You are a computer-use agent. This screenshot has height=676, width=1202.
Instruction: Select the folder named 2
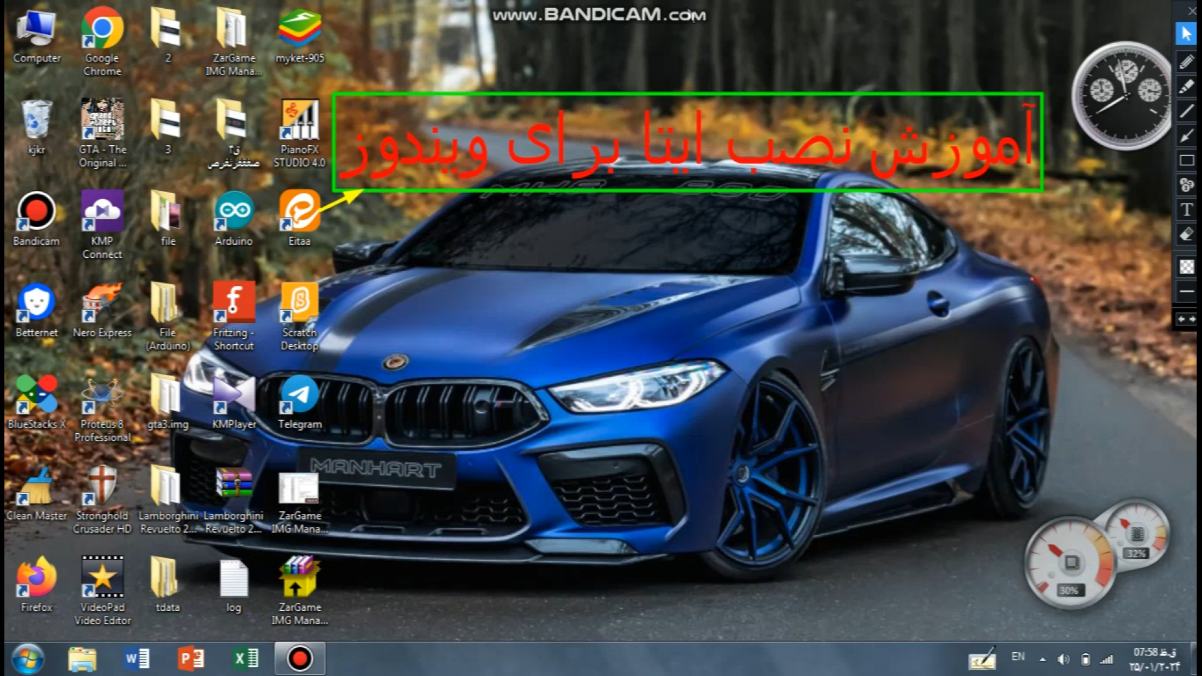point(167,36)
